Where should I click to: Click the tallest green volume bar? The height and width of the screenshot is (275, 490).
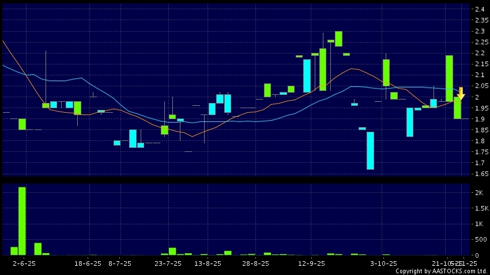click(22, 221)
